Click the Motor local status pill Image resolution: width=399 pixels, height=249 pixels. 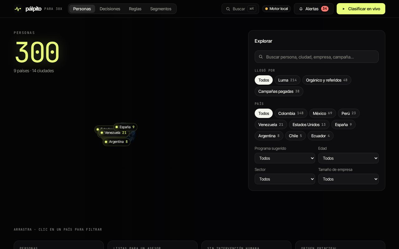click(276, 9)
